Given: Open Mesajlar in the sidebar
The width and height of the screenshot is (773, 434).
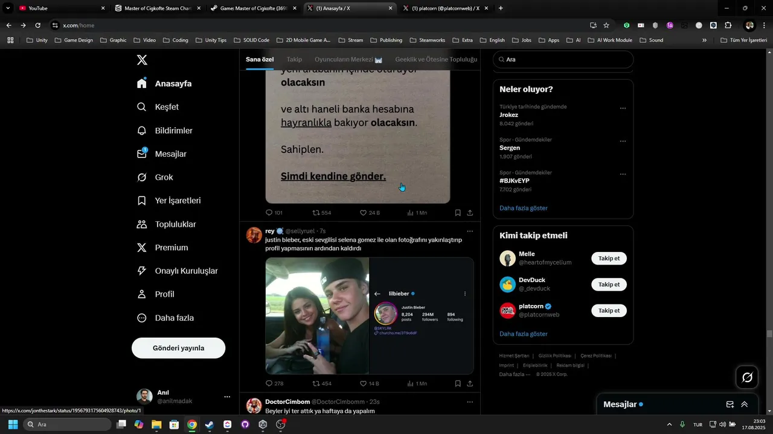Looking at the screenshot, I should coord(161,154).
